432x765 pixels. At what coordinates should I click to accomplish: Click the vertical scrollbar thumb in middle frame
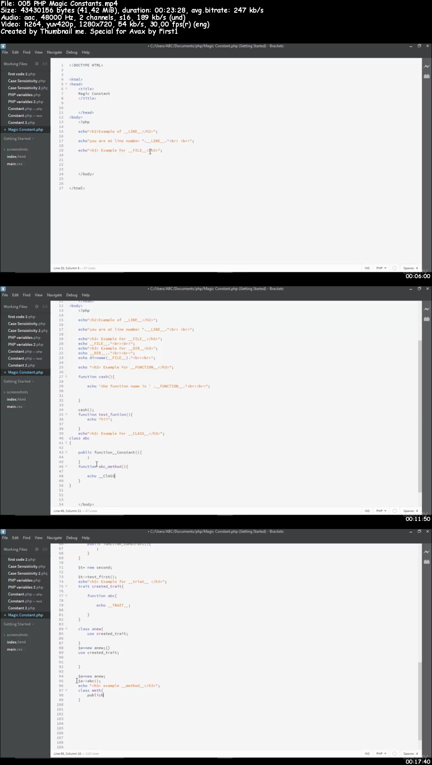[x=420, y=416]
